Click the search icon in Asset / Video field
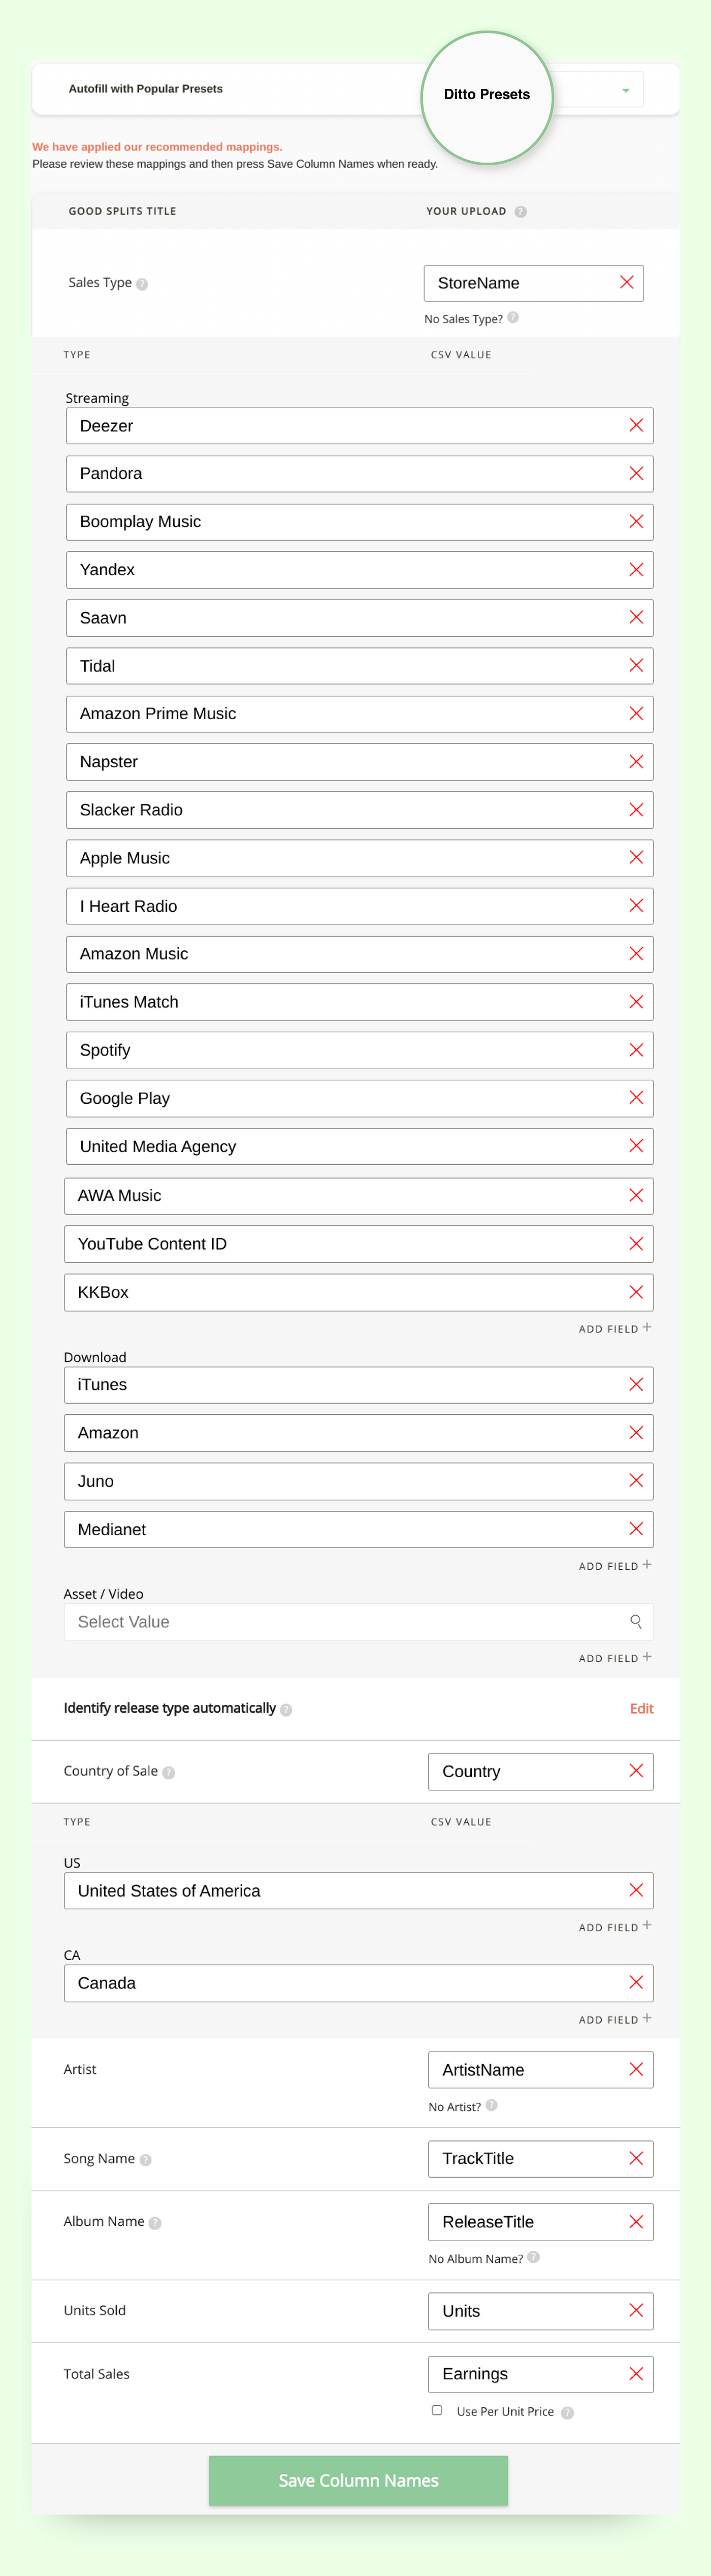The width and height of the screenshot is (711, 2576). [636, 1622]
